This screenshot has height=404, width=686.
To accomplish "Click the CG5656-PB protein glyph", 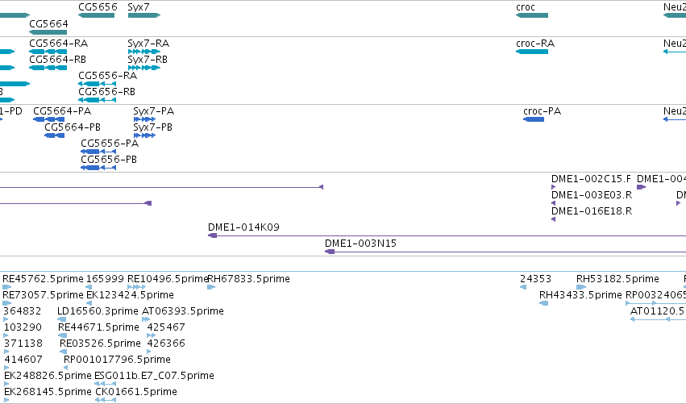I will 98,168.
